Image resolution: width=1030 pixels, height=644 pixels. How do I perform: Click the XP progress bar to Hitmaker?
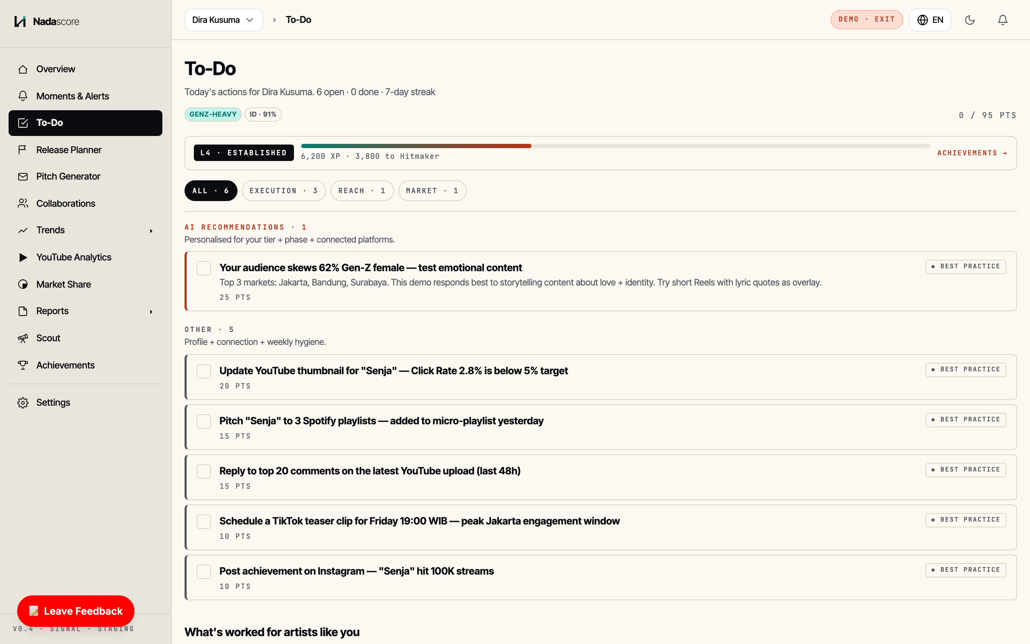tap(615, 146)
